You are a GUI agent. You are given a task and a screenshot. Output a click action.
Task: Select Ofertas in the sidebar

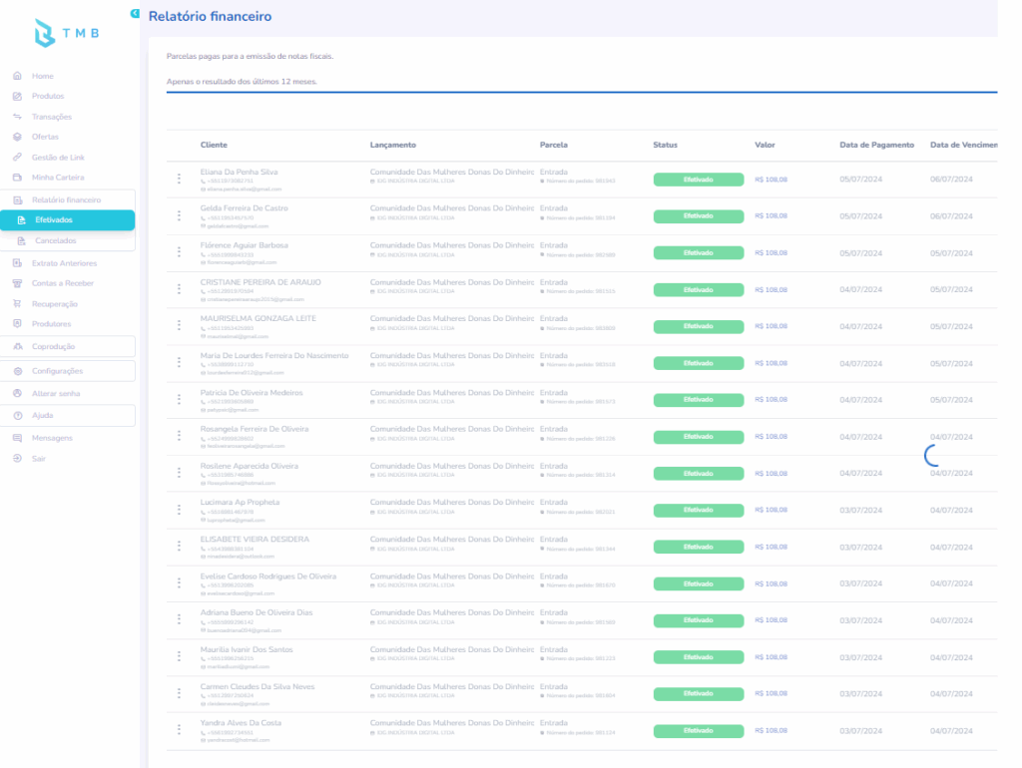(x=45, y=137)
